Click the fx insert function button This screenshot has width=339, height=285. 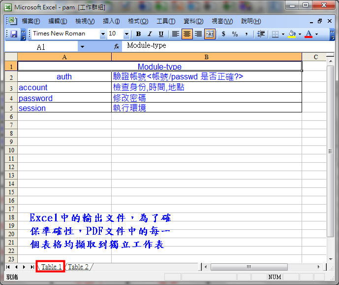[117, 46]
